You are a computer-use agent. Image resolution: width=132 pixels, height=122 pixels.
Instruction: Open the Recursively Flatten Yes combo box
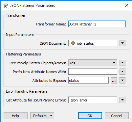point(93,63)
